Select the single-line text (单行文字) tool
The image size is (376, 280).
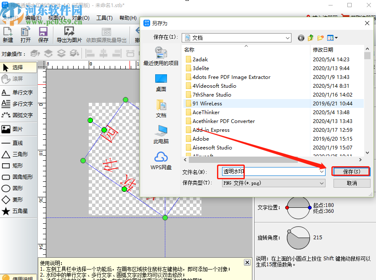pyautogui.click(x=19, y=92)
